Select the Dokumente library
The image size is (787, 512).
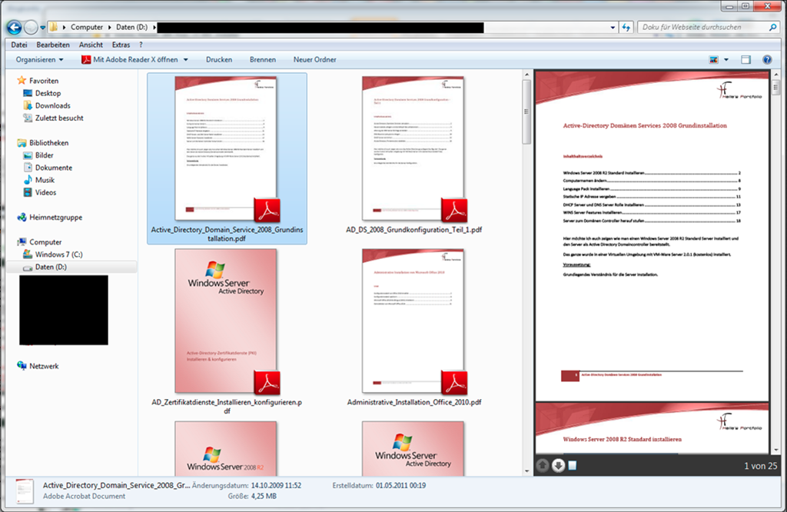(x=54, y=168)
